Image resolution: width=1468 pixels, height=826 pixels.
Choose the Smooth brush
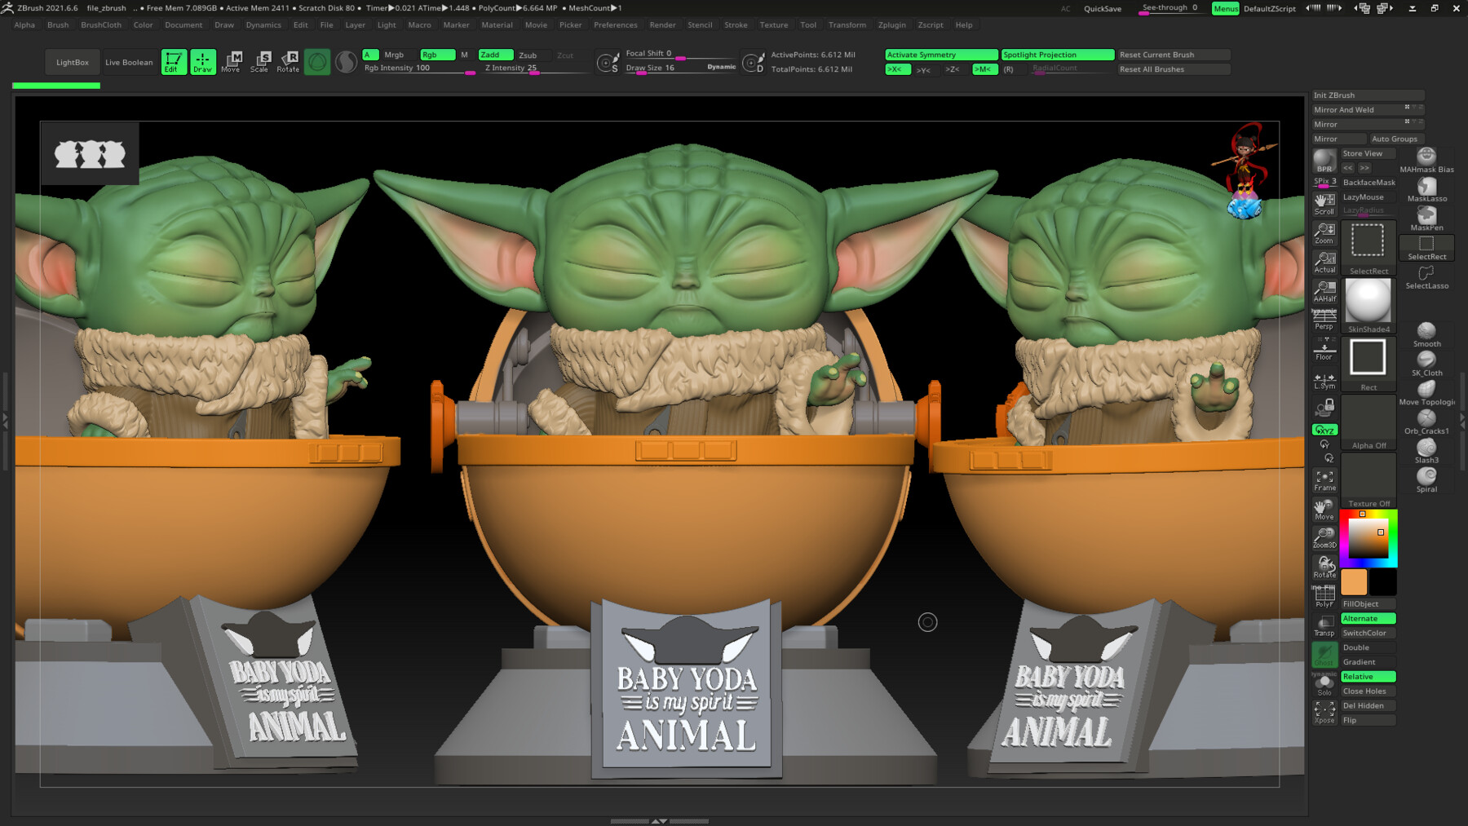click(1426, 330)
